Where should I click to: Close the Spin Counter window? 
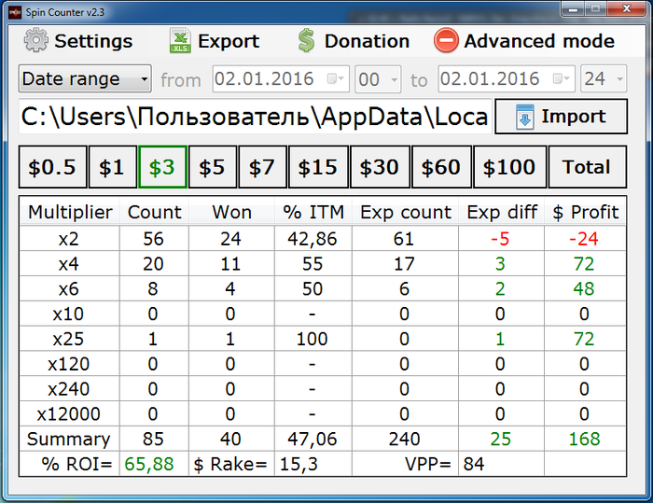626,9
